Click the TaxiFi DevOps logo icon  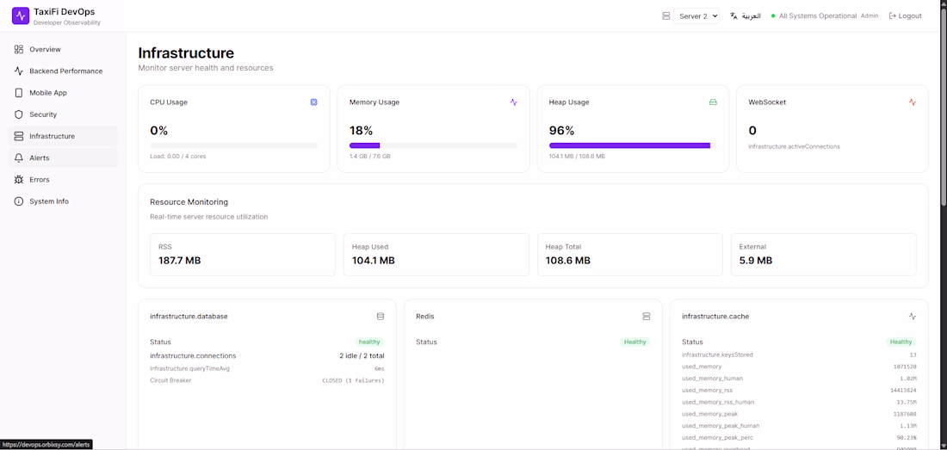coord(21,15)
